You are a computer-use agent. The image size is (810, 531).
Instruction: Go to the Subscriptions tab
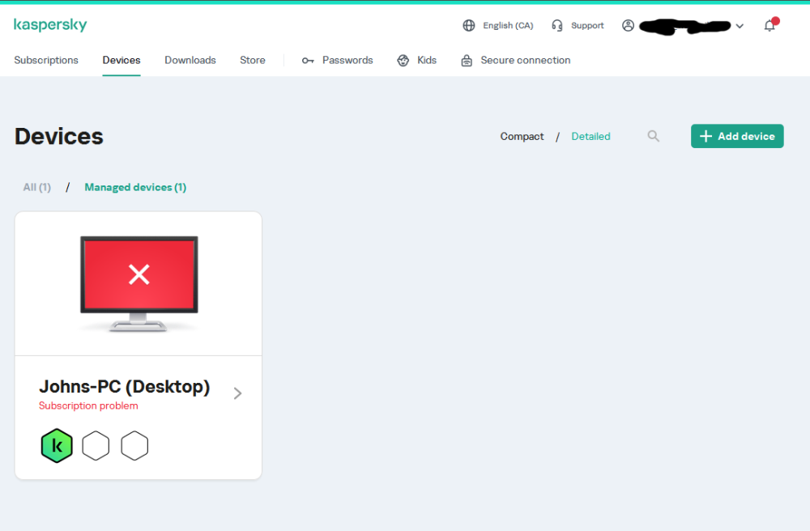pos(46,60)
